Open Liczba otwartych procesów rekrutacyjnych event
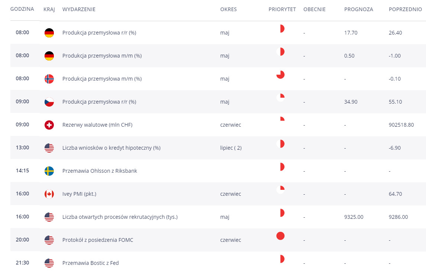Screen dimensions: 426x276 [120, 217]
